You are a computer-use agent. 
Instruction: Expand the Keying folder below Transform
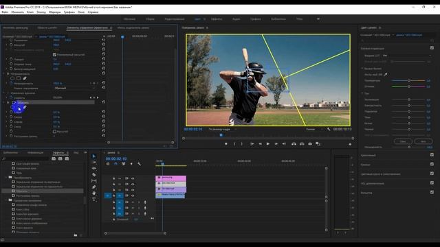6,200
